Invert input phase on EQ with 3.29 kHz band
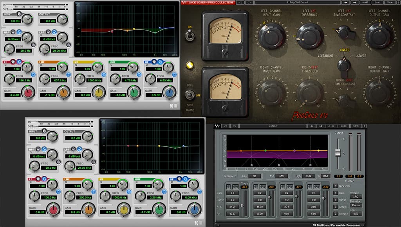The width and height of the screenshot is (401, 227). point(44,131)
